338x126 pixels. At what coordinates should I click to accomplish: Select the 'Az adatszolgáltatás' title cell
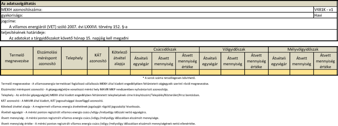click(169, 4)
